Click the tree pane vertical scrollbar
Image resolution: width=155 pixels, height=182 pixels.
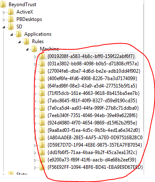coord(144,68)
